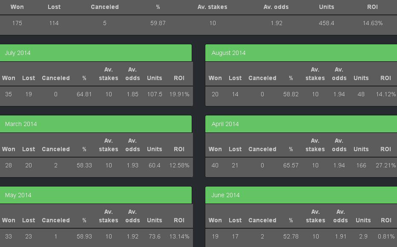Click the top summary Lost value 114
Screen dimensions: 397x247
click(x=54, y=23)
